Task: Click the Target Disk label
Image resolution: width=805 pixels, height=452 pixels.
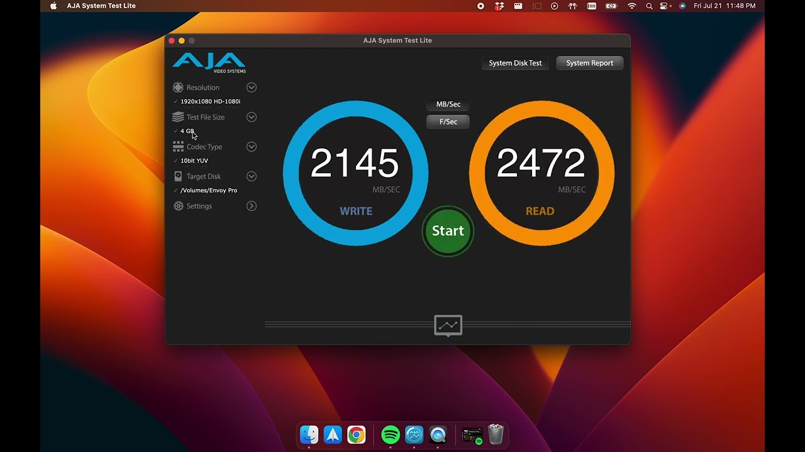Action: 204,176
